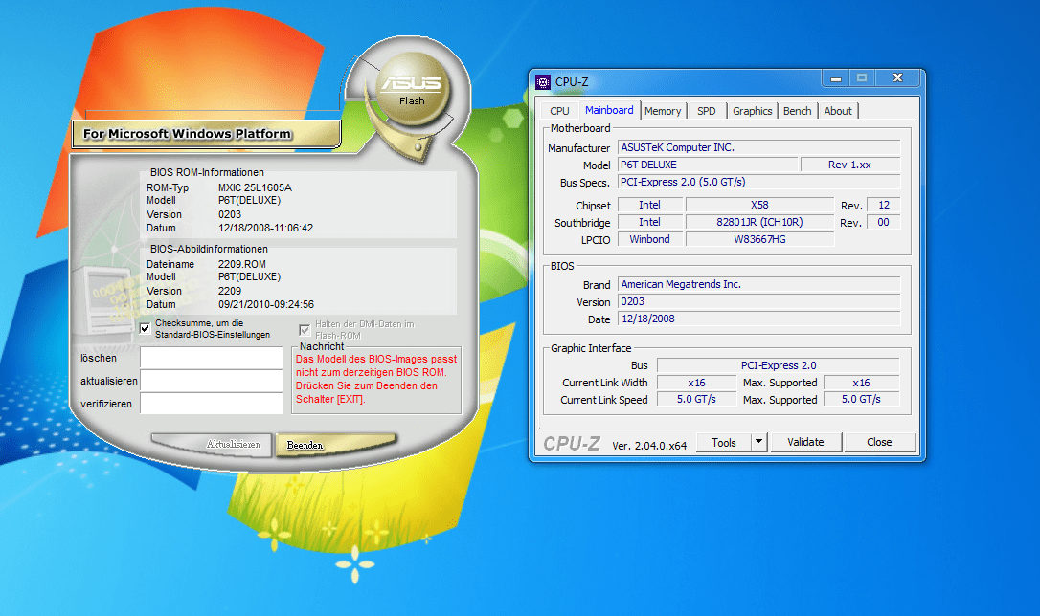1040x616 pixels.
Task: Click the Tools button in CPU-Z
Action: [x=724, y=443]
